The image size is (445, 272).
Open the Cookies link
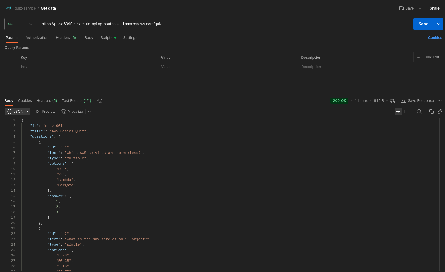tap(435, 38)
